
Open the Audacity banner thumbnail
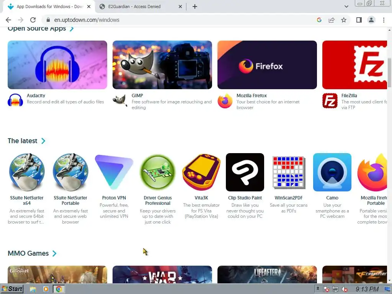tap(57, 65)
